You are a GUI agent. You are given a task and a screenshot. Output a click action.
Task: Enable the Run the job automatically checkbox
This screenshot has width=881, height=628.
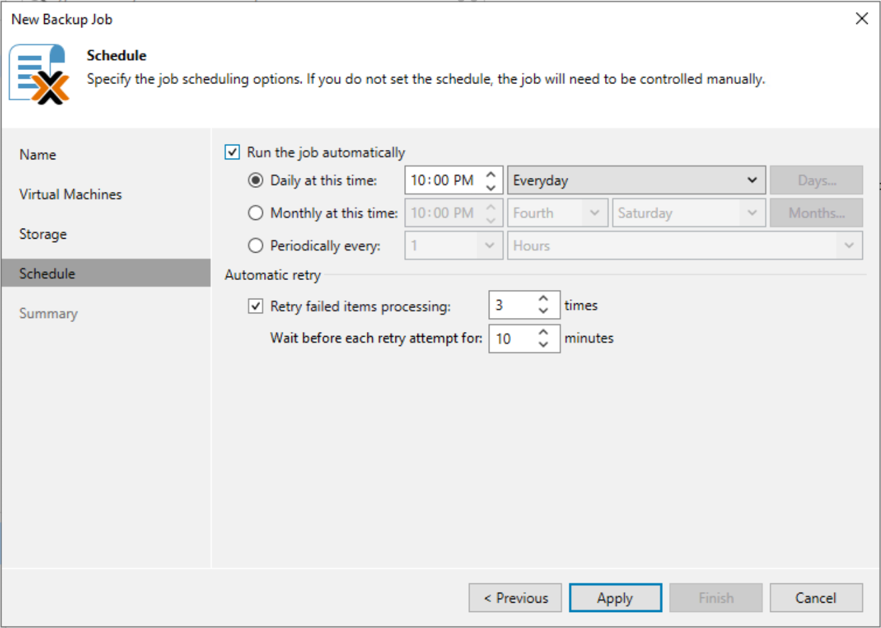tap(231, 152)
